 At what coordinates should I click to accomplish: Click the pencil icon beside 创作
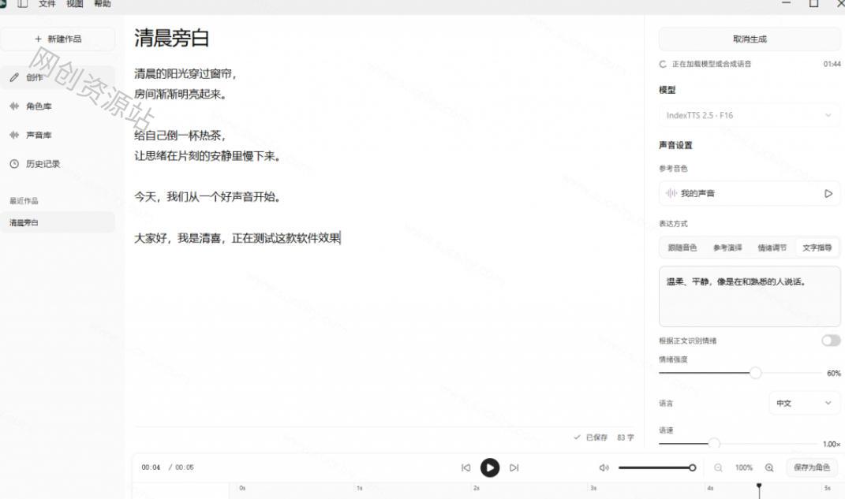14,77
